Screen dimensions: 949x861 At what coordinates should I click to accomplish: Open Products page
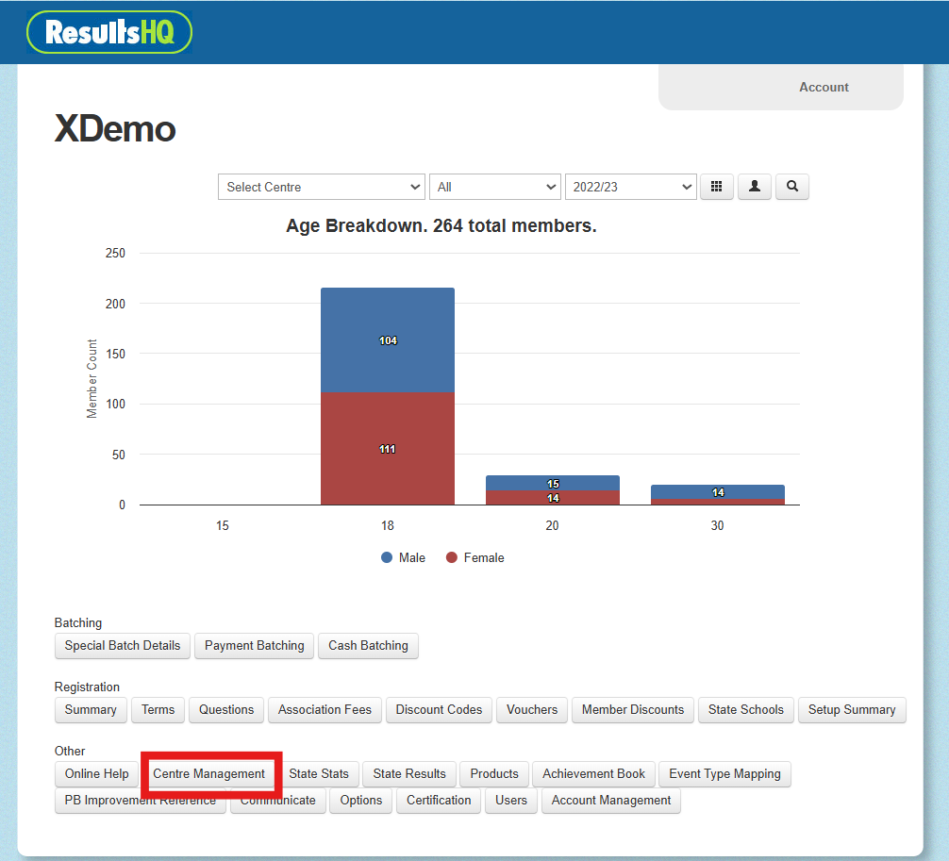(494, 774)
